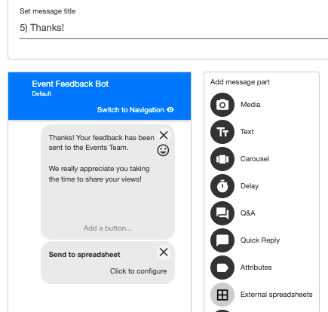328x312 pixels.
Task: Click the Event Feedback Bot header title
Action: pyautogui.click(x=70, y=84)
